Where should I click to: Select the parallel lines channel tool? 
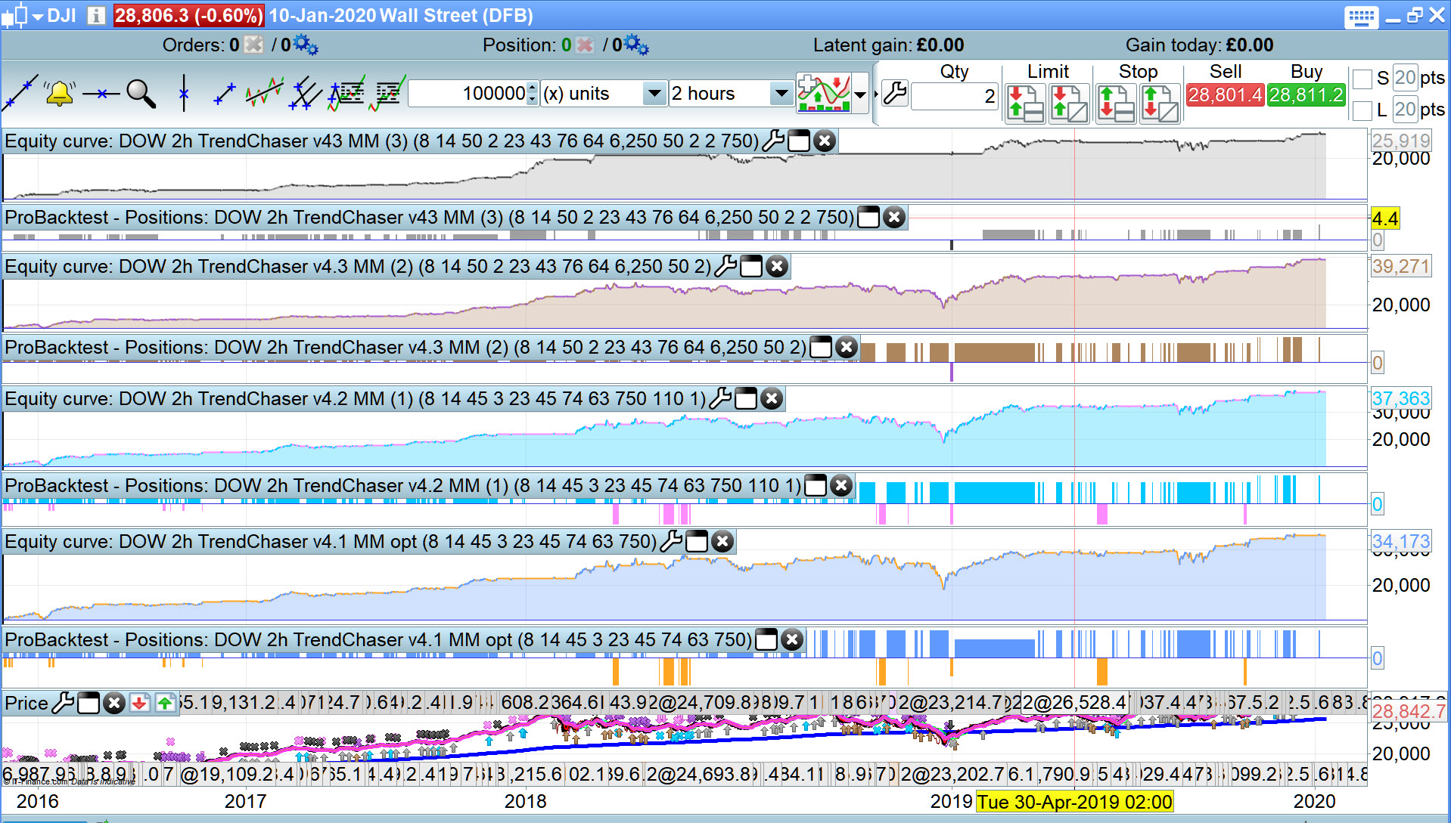click(305, 93)
